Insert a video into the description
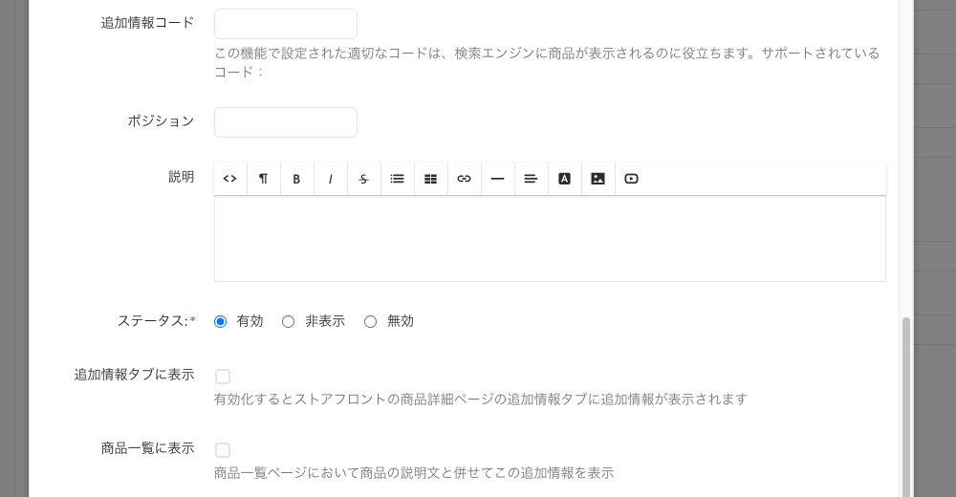 [x=631, y=179]
